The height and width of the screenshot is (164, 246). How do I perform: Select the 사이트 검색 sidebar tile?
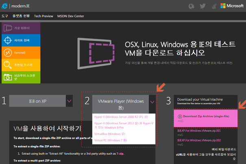tap(21, 40)
